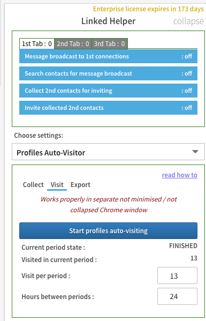Screen dimensions: 206x321
Task: Click the Linked Helper title
Action: (109, 21)
